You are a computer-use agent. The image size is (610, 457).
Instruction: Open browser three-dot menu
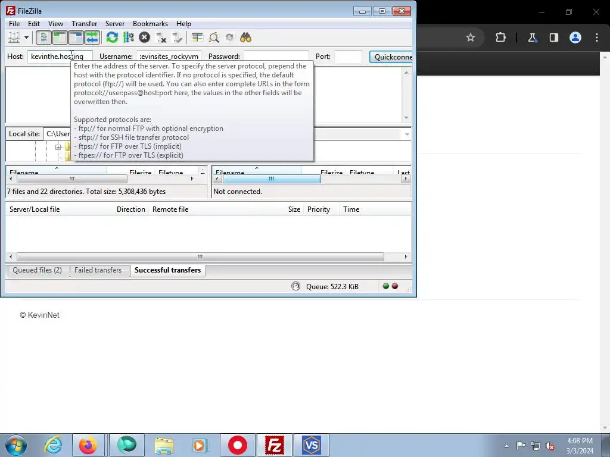[597, 37]
